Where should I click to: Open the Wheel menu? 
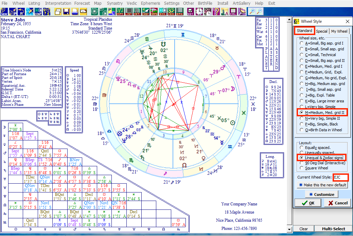(x=18, y=3)
